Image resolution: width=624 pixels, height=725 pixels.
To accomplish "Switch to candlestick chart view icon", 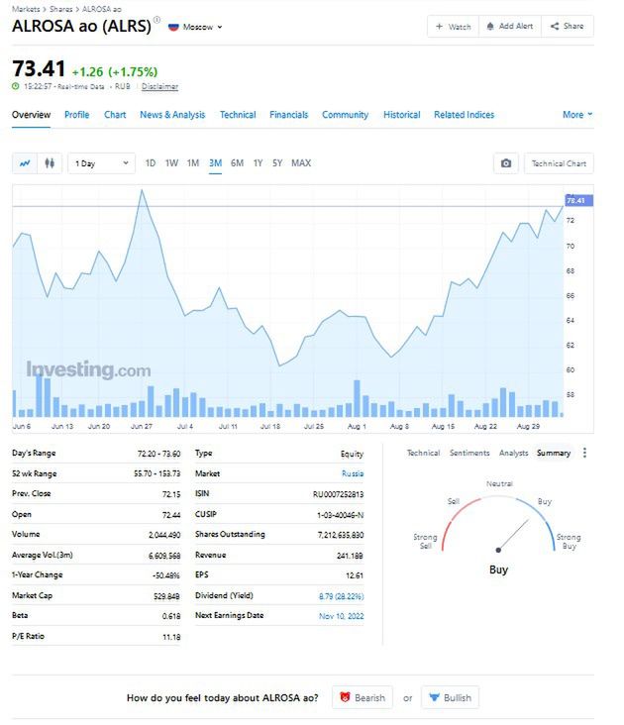I will (50, 163).
